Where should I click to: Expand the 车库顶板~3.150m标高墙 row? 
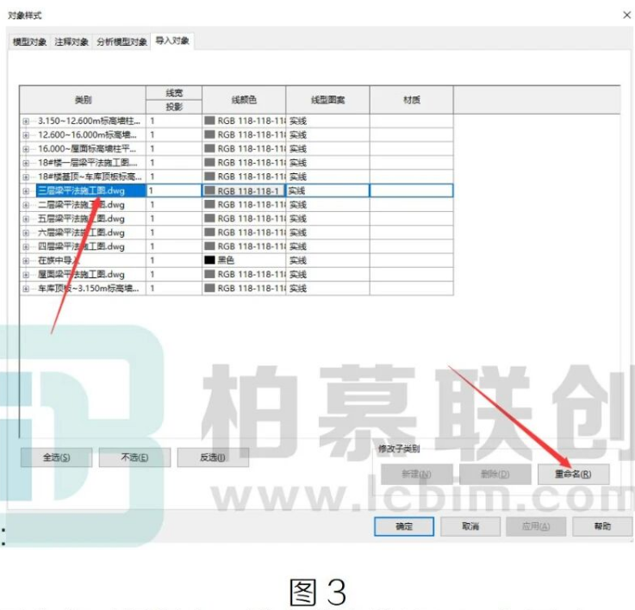(26, 289)
